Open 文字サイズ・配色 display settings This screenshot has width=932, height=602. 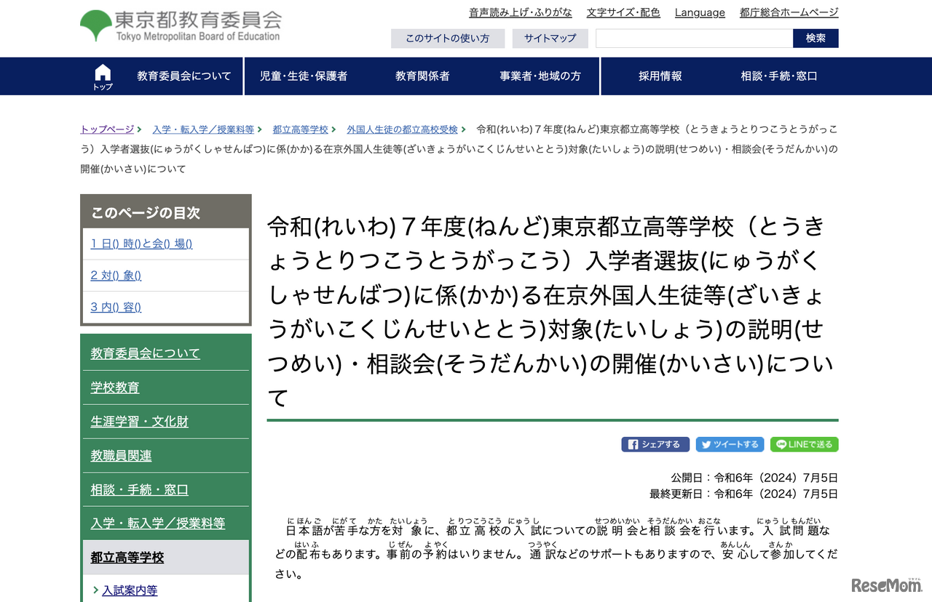tap(623, 12)
